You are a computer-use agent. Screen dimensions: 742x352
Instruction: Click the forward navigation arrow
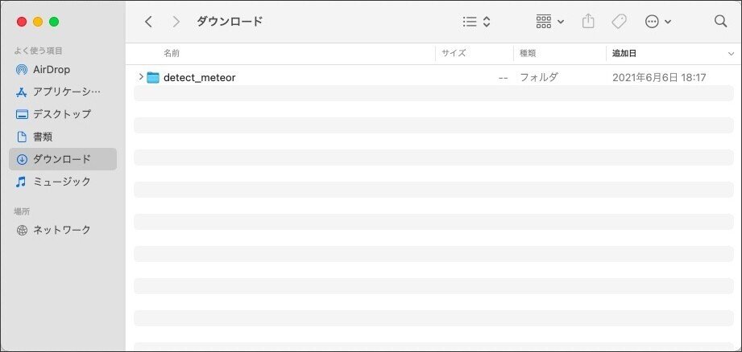[x=176, y=22]
